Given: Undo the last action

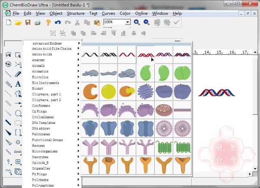Looking at the screenshot, I should tap(58, 22).
